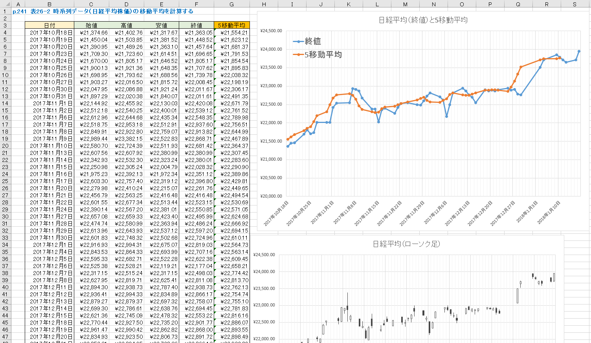The width and height of the screenshot is (591, 343).
Task: Click the cell showing ¥23,382.15
Action: click(127, 139)
